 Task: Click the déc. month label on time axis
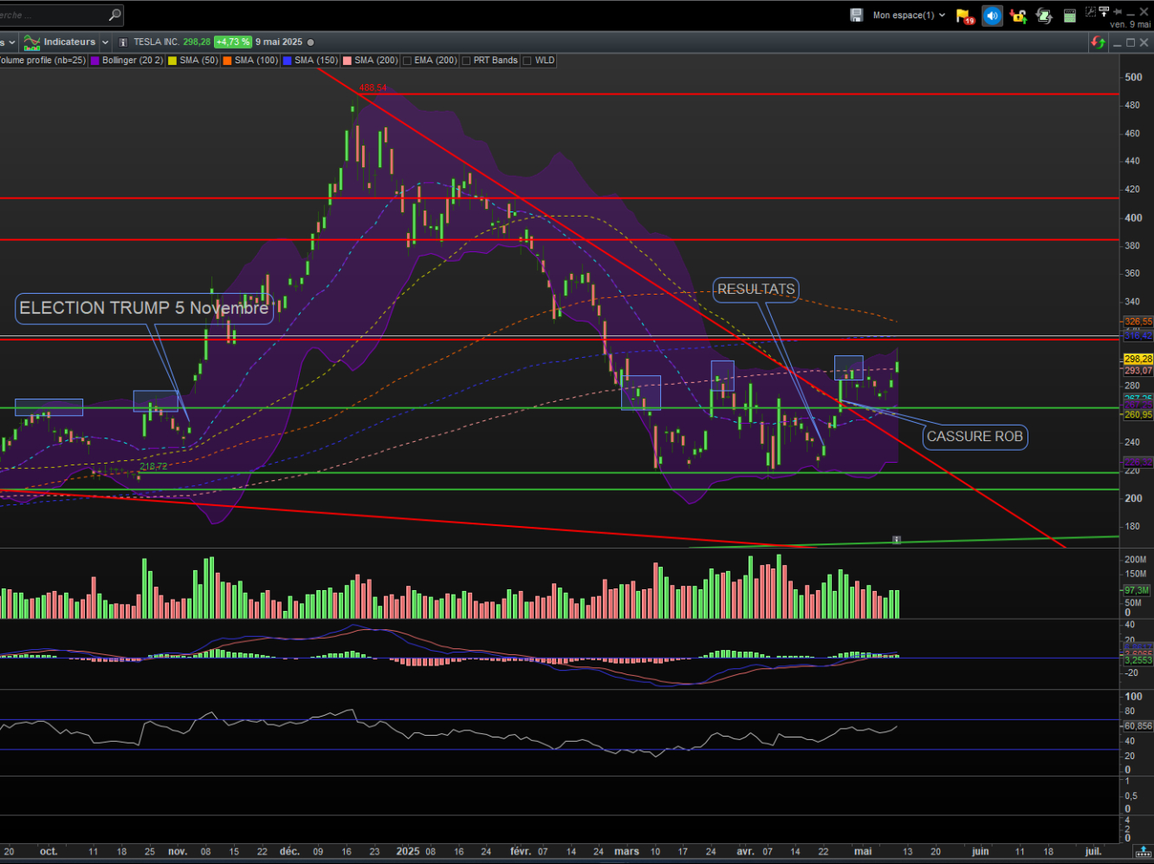coord(289,851)
